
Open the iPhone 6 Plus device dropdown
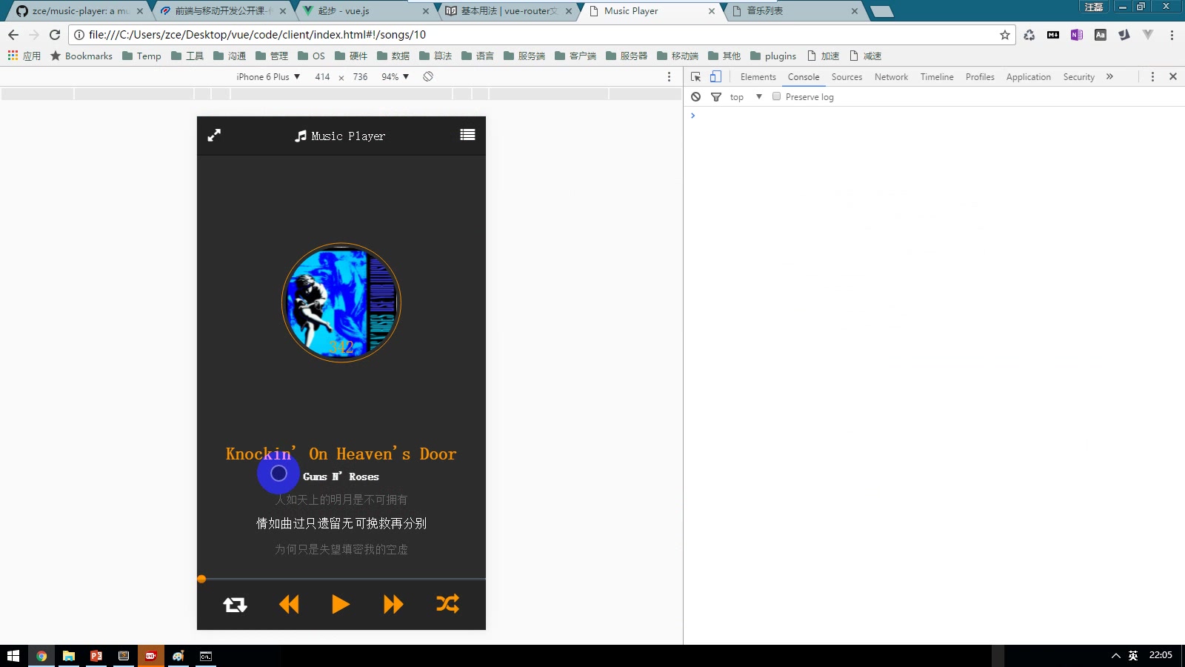pyautogui.click(x=268, y=76)
